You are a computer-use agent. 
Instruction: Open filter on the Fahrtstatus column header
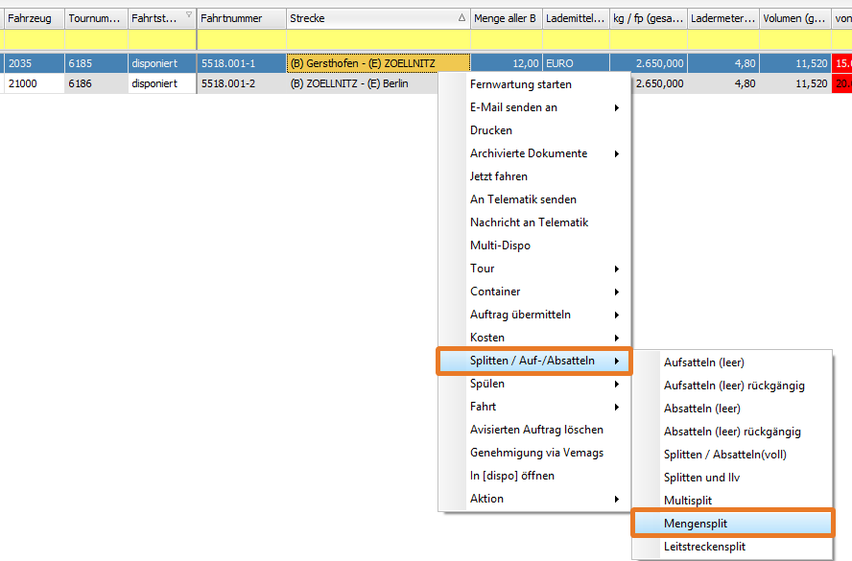tap(188, 16)
